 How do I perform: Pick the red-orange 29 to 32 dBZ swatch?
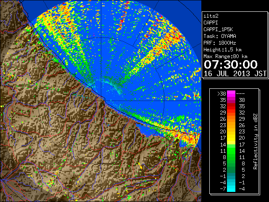[x=231, y=113]
